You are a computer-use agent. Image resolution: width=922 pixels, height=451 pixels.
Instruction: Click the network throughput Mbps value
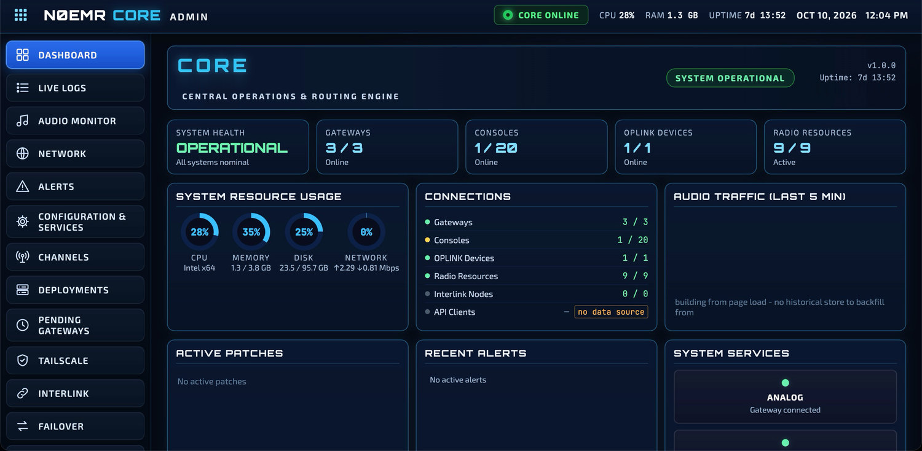[366, 268]
